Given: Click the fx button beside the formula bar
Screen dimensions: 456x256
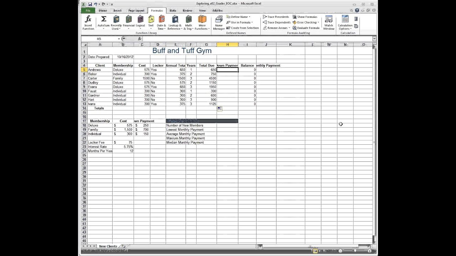Looking at the screenshot, I should 140,39.
